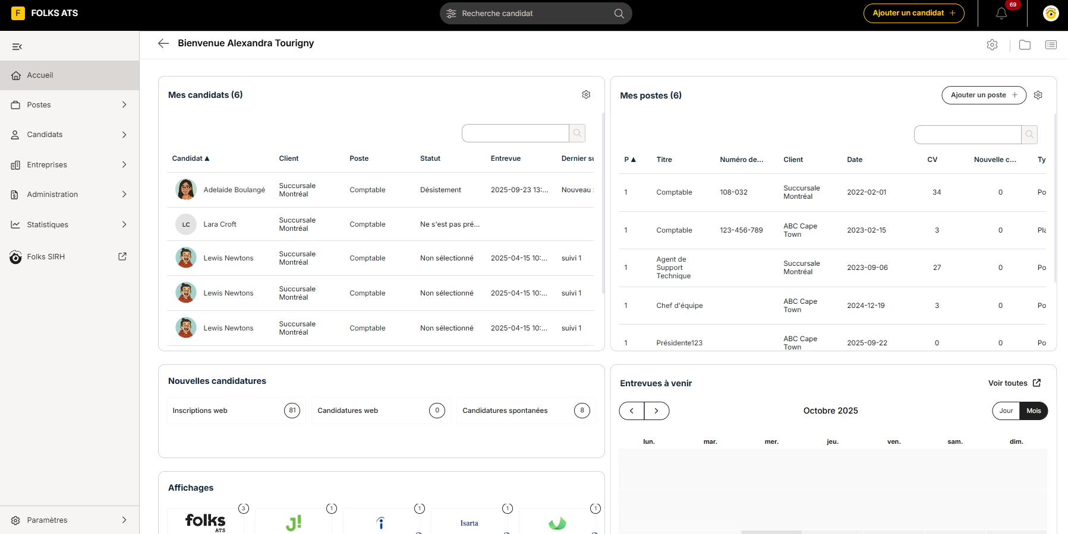This screenshot has height=534, width=1068.
Task: Click Lara Croft candidate name
Action: pos(220,224)
